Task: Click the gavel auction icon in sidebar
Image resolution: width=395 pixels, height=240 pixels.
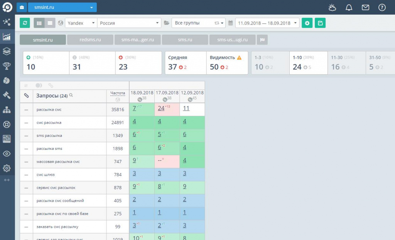Action: point(7,95)
